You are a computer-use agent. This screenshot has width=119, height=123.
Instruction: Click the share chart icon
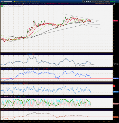click(90, 1)
